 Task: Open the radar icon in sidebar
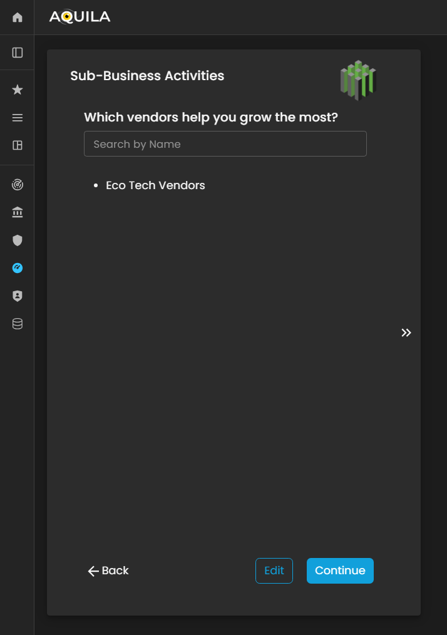point(18,185)
